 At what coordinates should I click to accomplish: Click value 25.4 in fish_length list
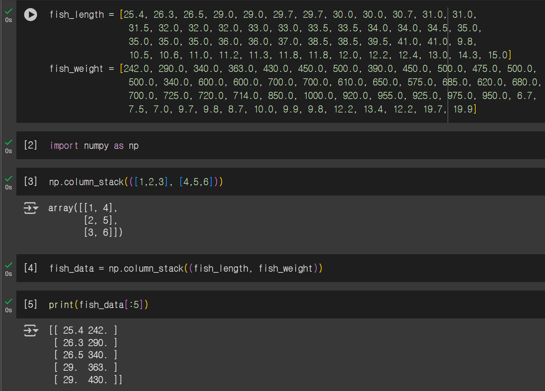[x=134, y=15]
